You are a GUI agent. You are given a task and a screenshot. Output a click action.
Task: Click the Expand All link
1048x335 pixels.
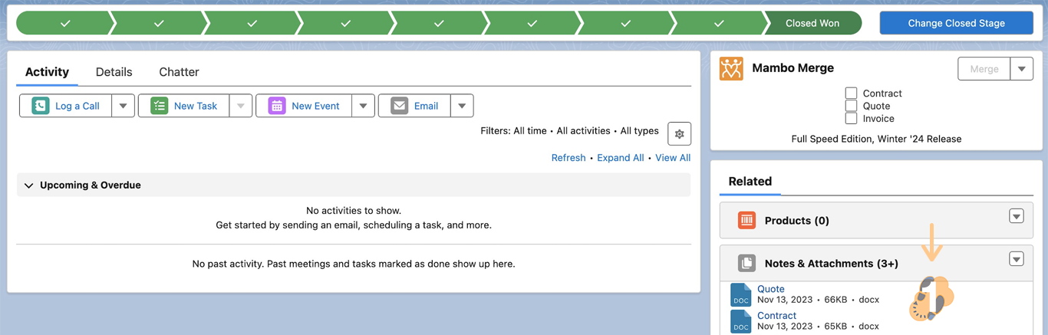[x=620, y=158]
